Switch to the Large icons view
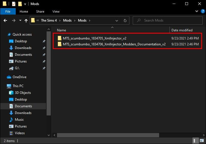206x144 pixels. pyautogui.click(x=201, y=141)
